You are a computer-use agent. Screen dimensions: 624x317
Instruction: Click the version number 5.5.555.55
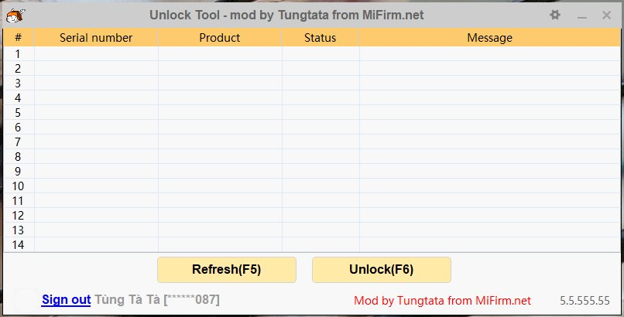(585, 300)
